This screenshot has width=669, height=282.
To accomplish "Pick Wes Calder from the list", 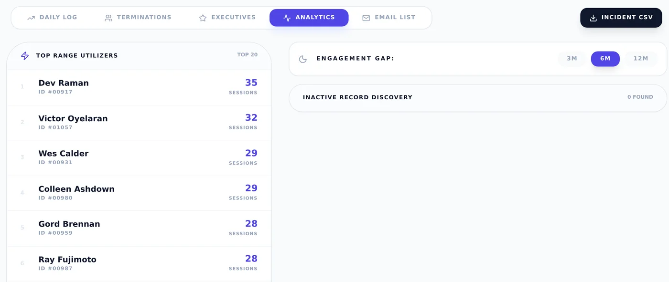I will (139, 158).
